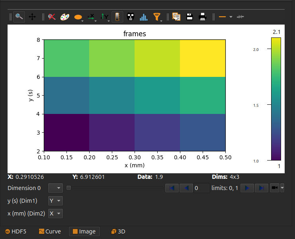Open the y (s) Dim1 axis dropdown

click(x=55, y=201)
